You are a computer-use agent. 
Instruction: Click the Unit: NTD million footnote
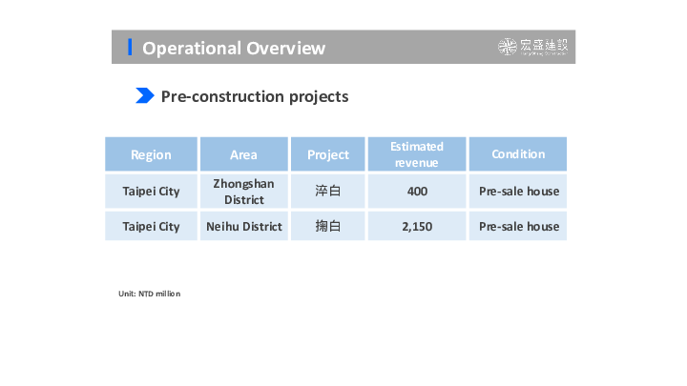click(149, 294)
